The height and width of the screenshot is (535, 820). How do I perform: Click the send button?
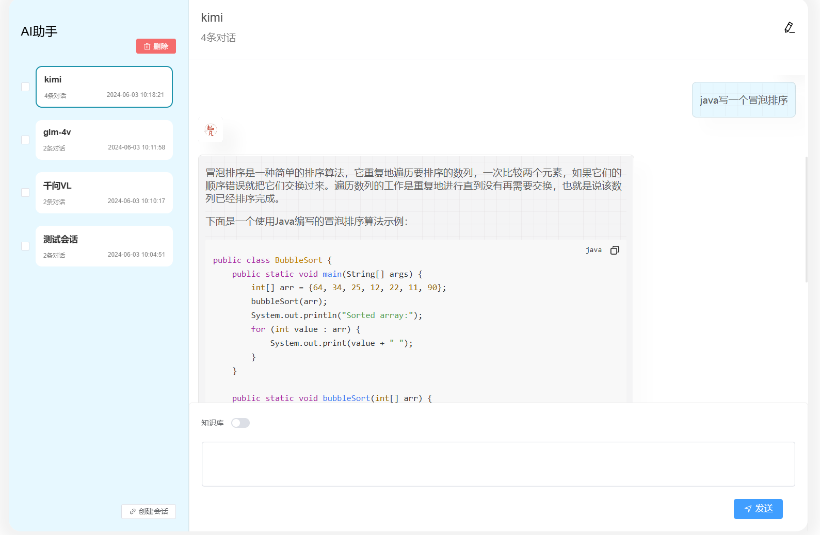point(758,509)
